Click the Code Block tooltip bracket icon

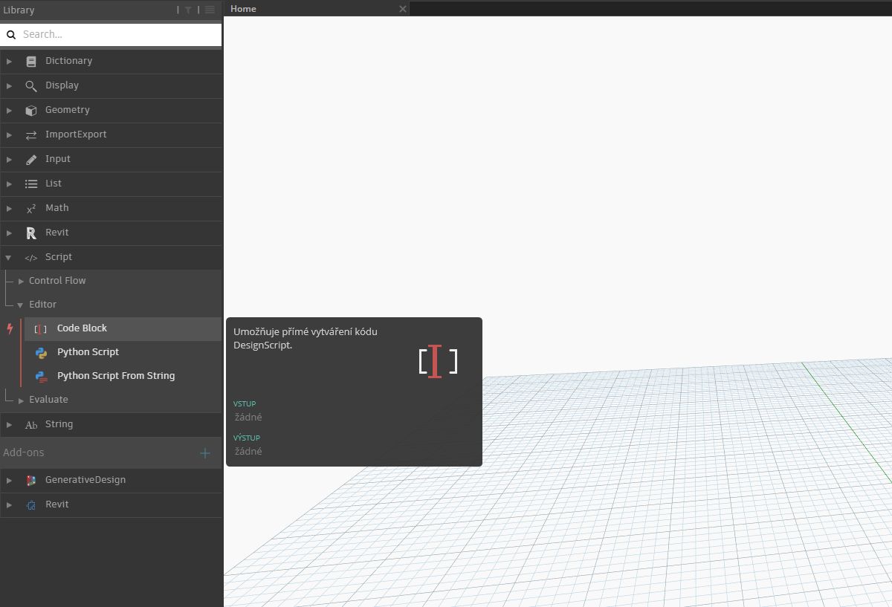click(x=438, y=362)
